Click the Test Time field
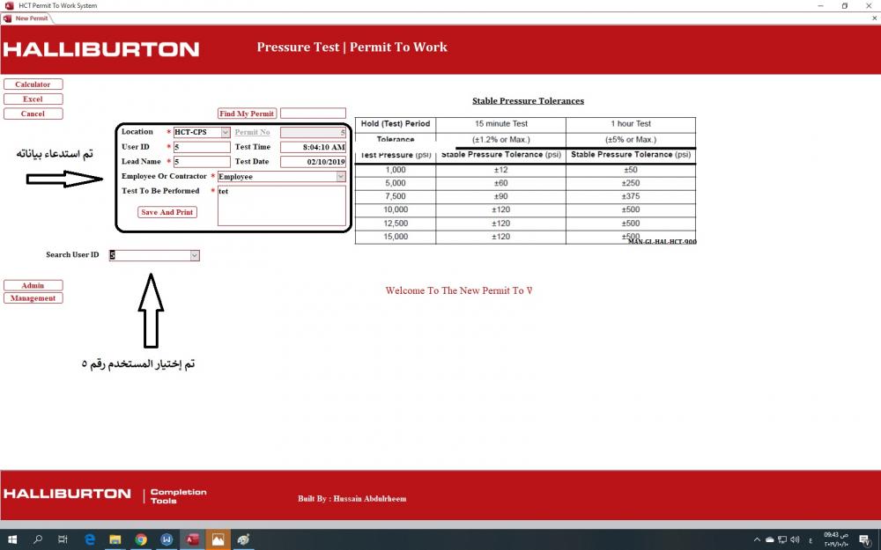 click(x=313, y=147)
